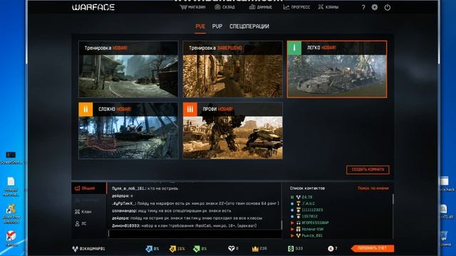Click the contact list scrollbar
Viewport: 456px width, 256px height.
click(x=393, y=199)
